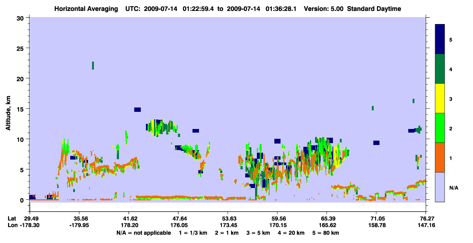
Task: Click the dark blue colorbar segment labeled 5
Action: click(x=440, y=39)
